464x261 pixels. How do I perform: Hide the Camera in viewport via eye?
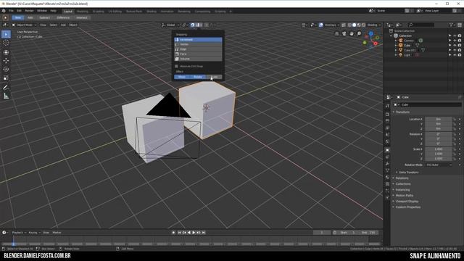click(455, 41)
